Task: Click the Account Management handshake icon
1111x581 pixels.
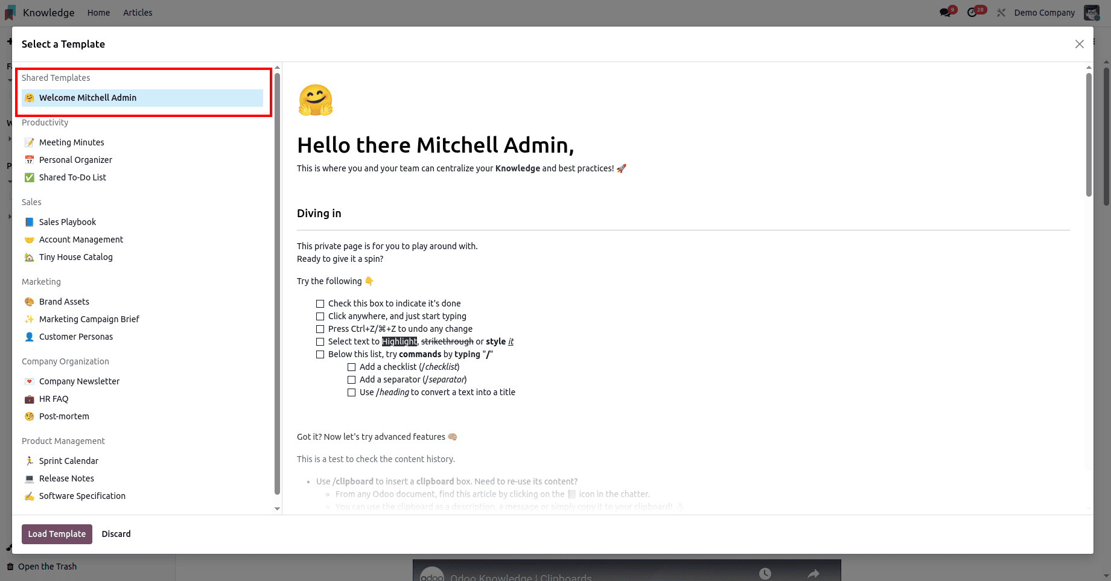Action: (x=29, y=240)
